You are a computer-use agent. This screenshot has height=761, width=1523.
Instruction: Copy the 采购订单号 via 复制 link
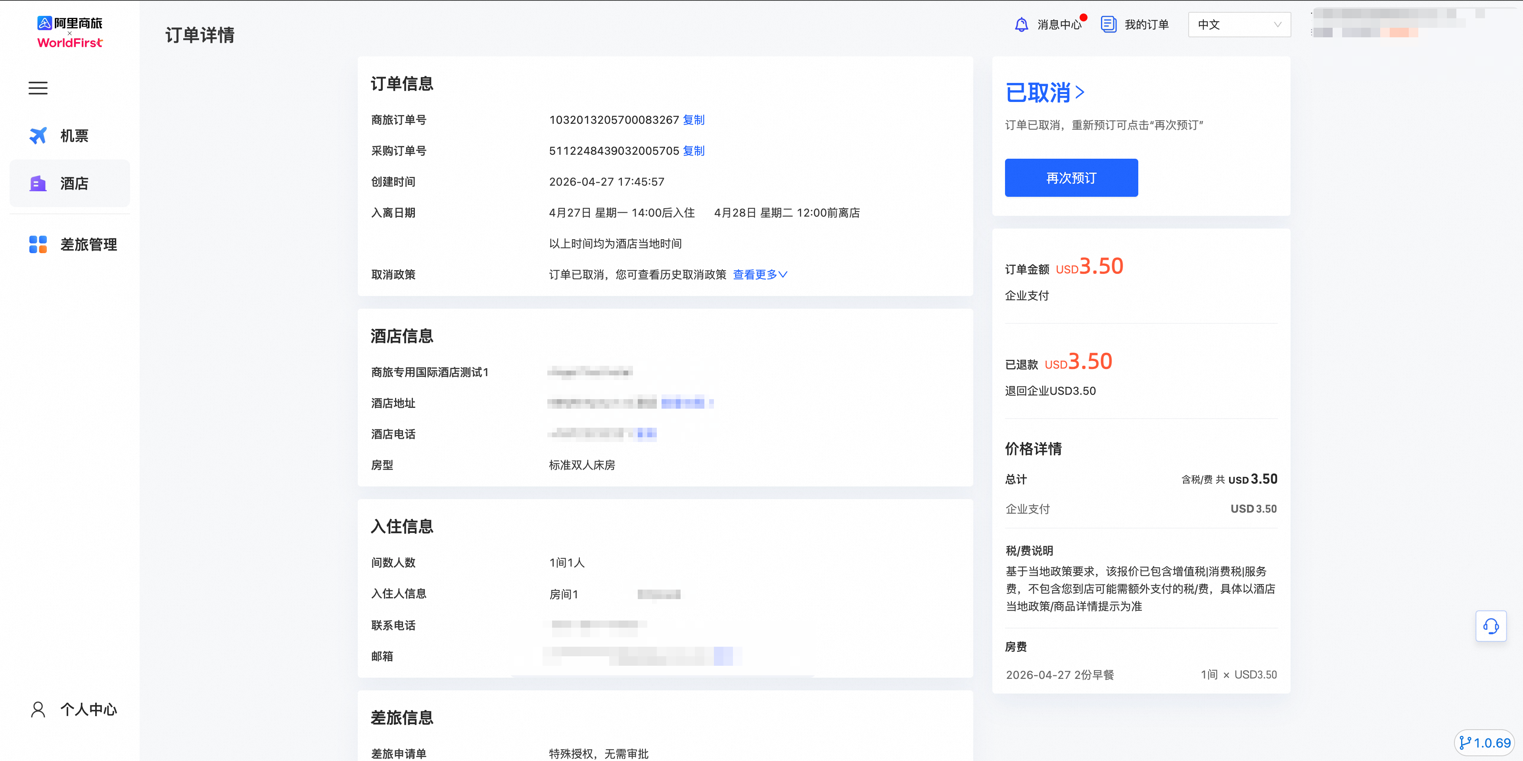click(x=694, y=151)
